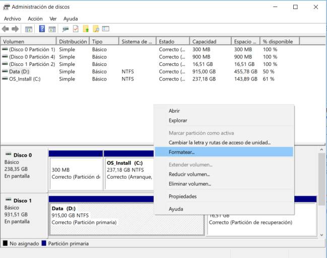The width and height of the screenshot is (327, 258).
Task: Click the 237,18 GB capacity cell
Action: [x=204, y=79]
